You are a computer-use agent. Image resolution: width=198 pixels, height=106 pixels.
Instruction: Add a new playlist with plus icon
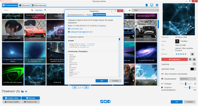[26, 91]
